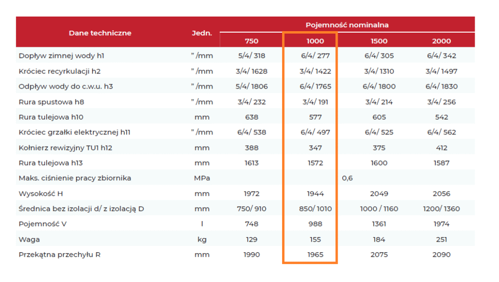The image size is (499, 282).
Task: Click the 251 kg weight value
Action: pyautogui.click(x=441, y=240)
